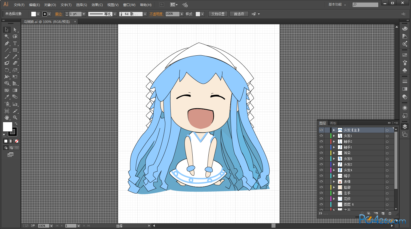The width and height of the screenshot is (411, 229).
Task: Select the Artboard tool
Action: [x=7, y=111]
